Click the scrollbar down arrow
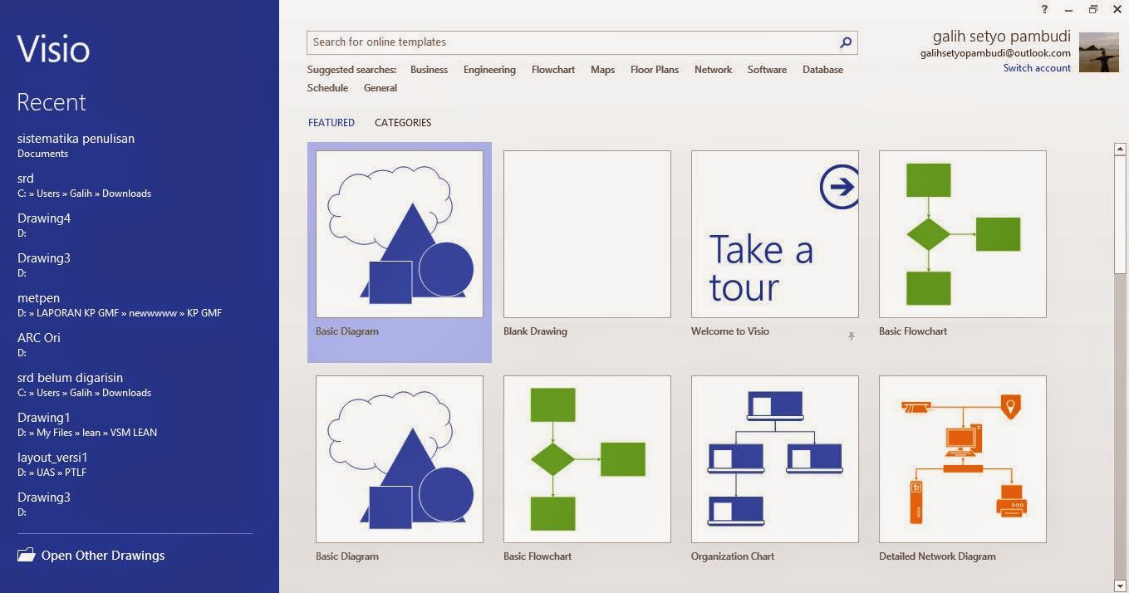This screenshot has width=1129, height=593. pyautogui.click(x=1120, y=586)
